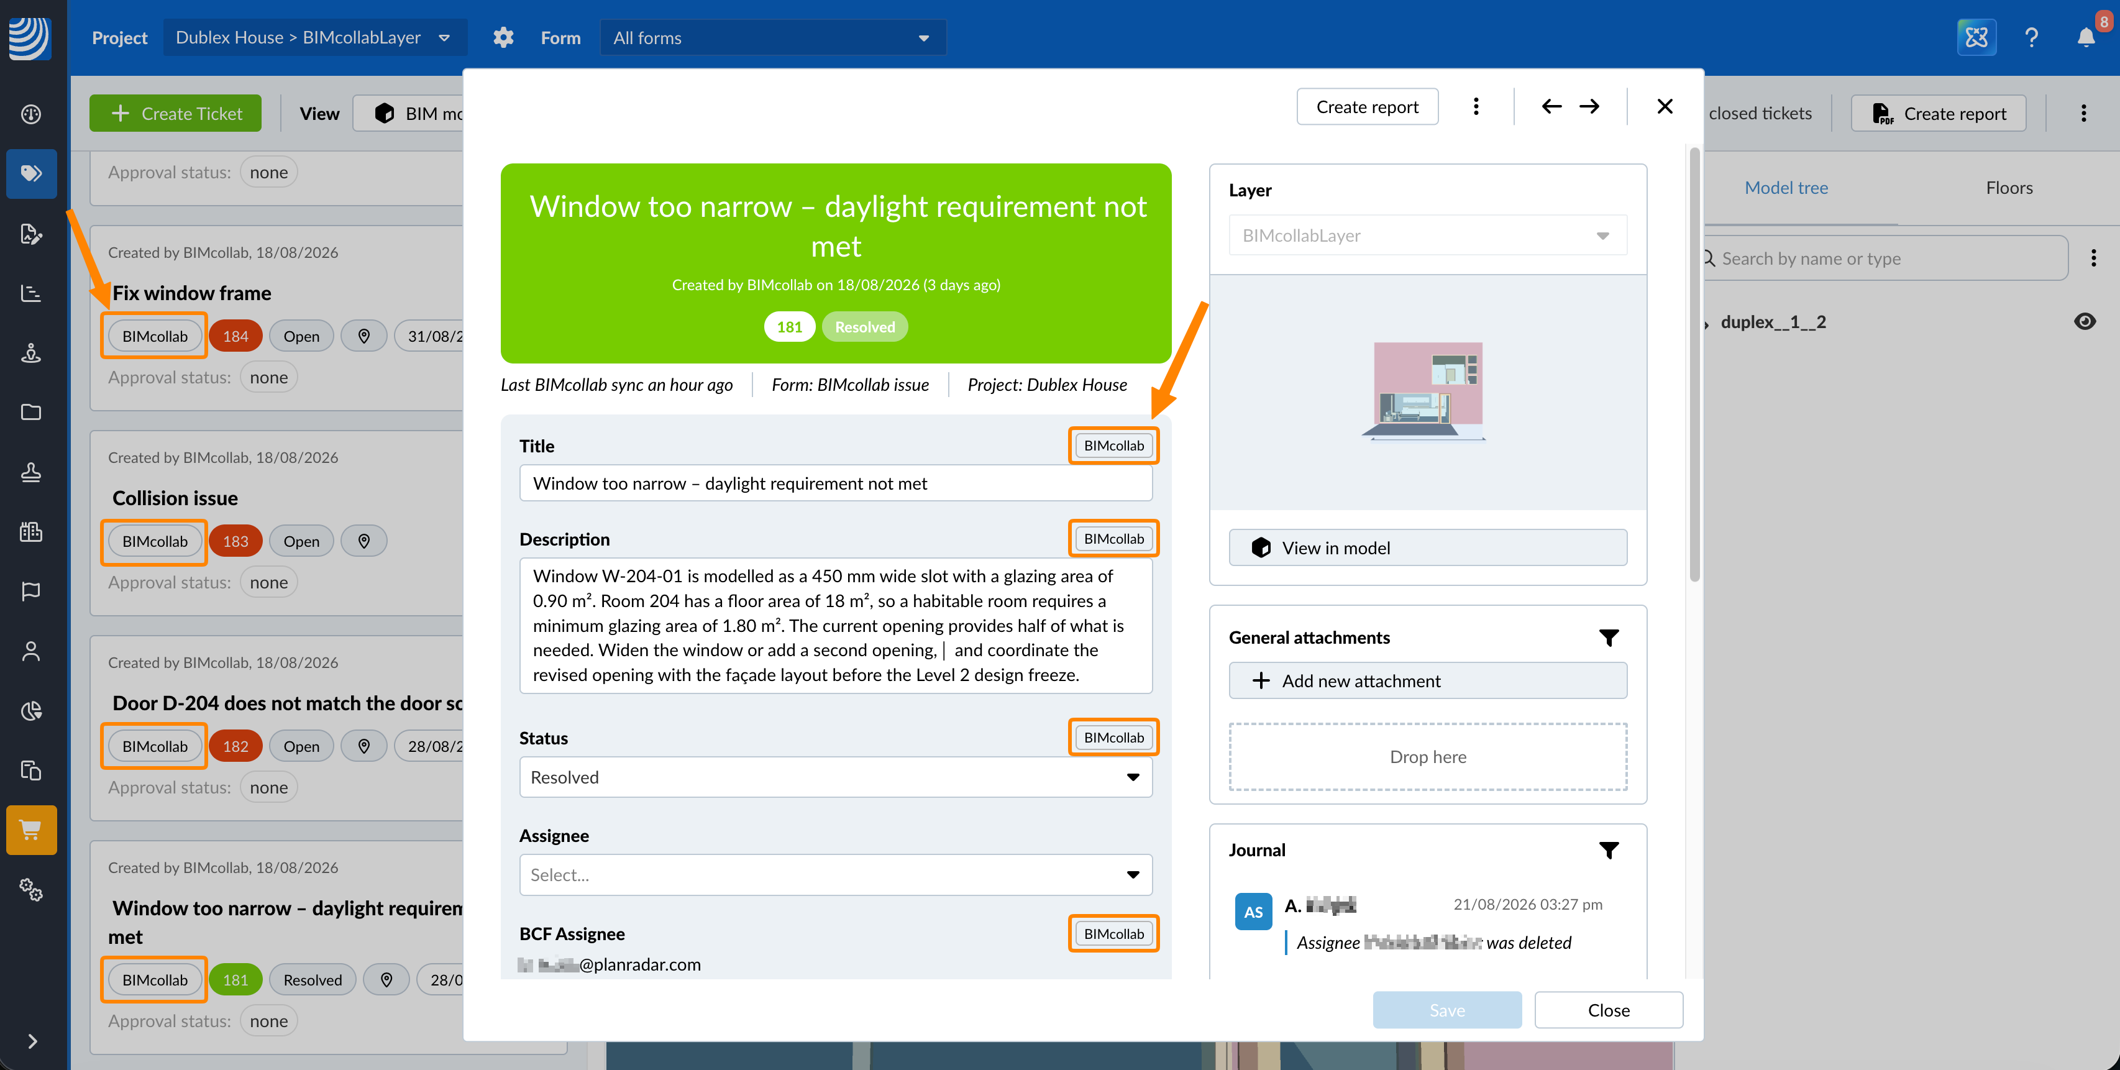Image resolution: width=2120 pixels, height=1070 pixels.
Task: Click the BIM model view button
Action: click(409, 114)
